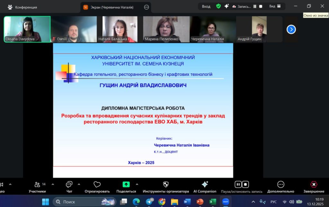Open the Zoom Chat panel
329x207 pixels.
69,185
